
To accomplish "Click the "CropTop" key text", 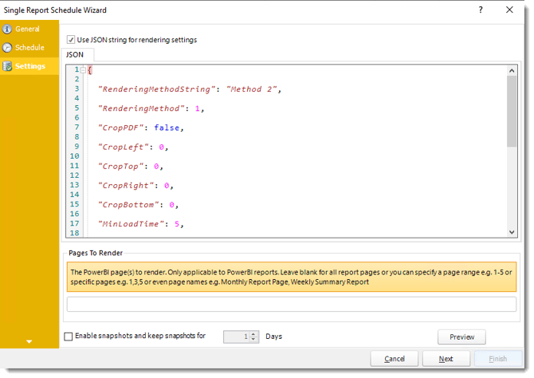I will tap(121, 167).
